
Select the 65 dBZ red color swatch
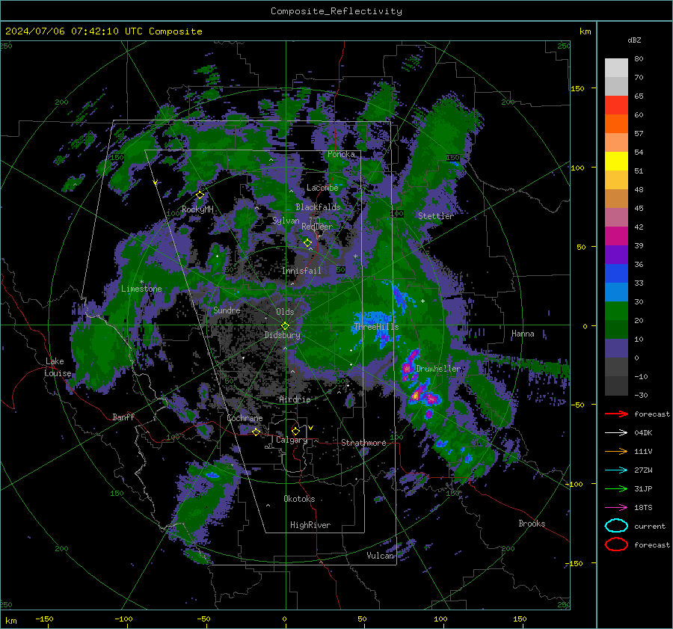point(616,105)
